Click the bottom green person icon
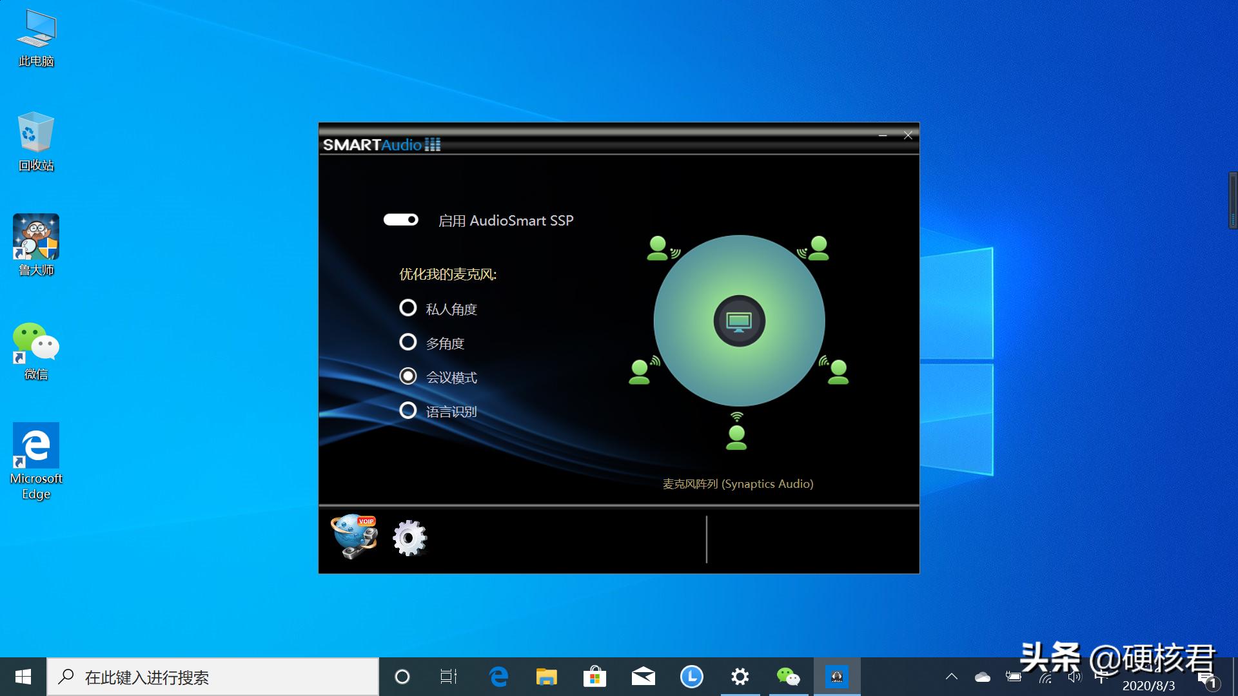1238x696 pixels. (736, 437)
